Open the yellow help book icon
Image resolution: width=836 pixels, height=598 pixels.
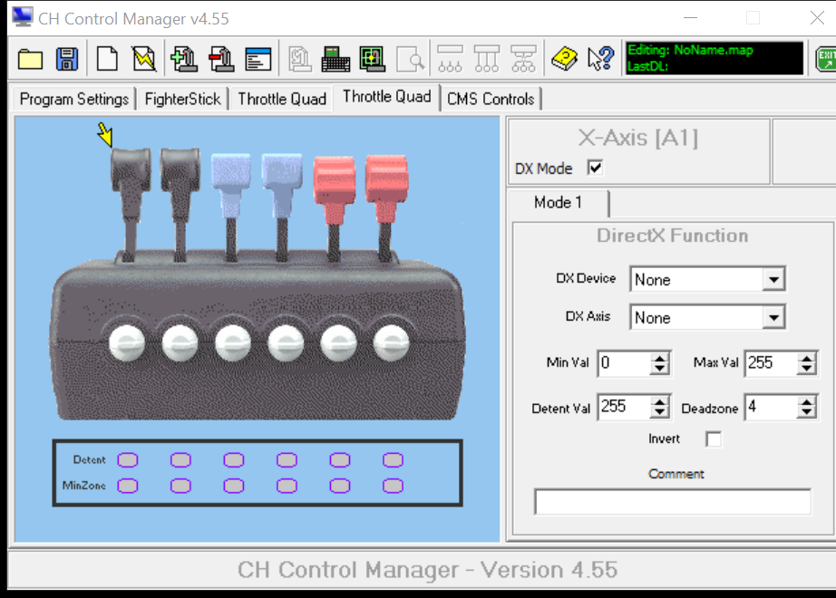pos(564,59)
